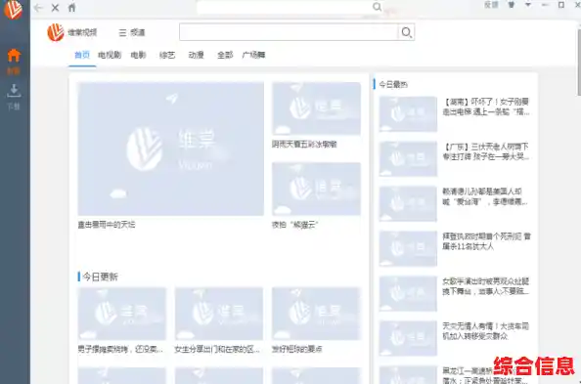
Task: Click the 男子摆摊卖烧烤 caption text
Action: tap(120, 349)
